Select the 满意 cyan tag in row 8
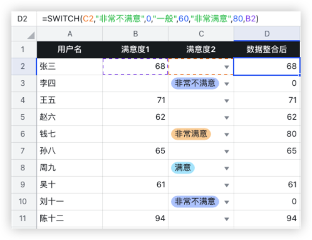The image size is (312, 240). click(183, 168)
